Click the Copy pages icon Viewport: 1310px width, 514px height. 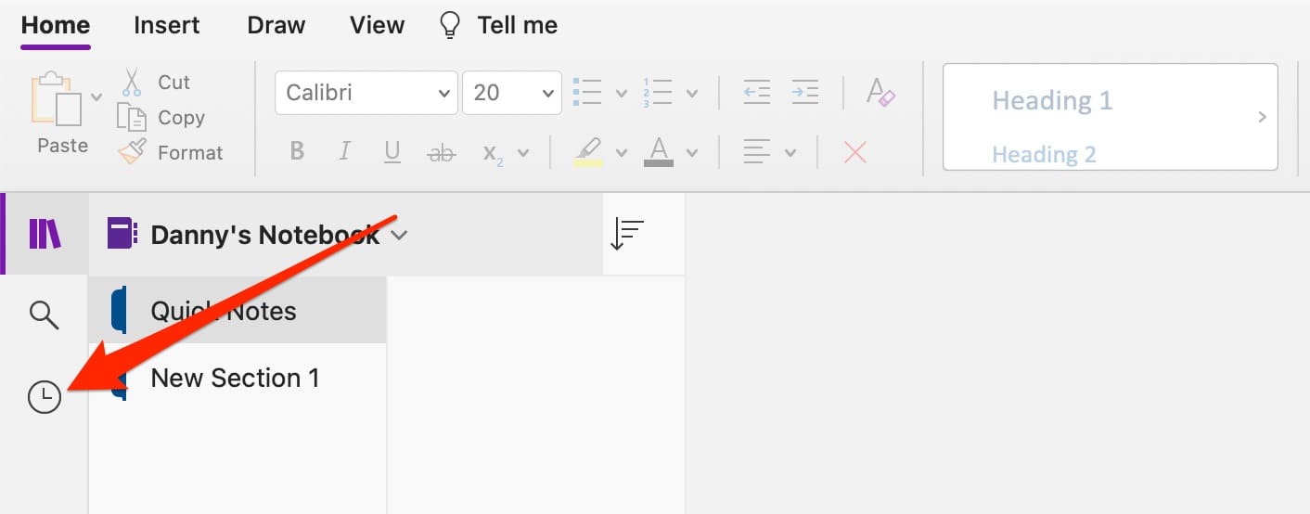132,117
